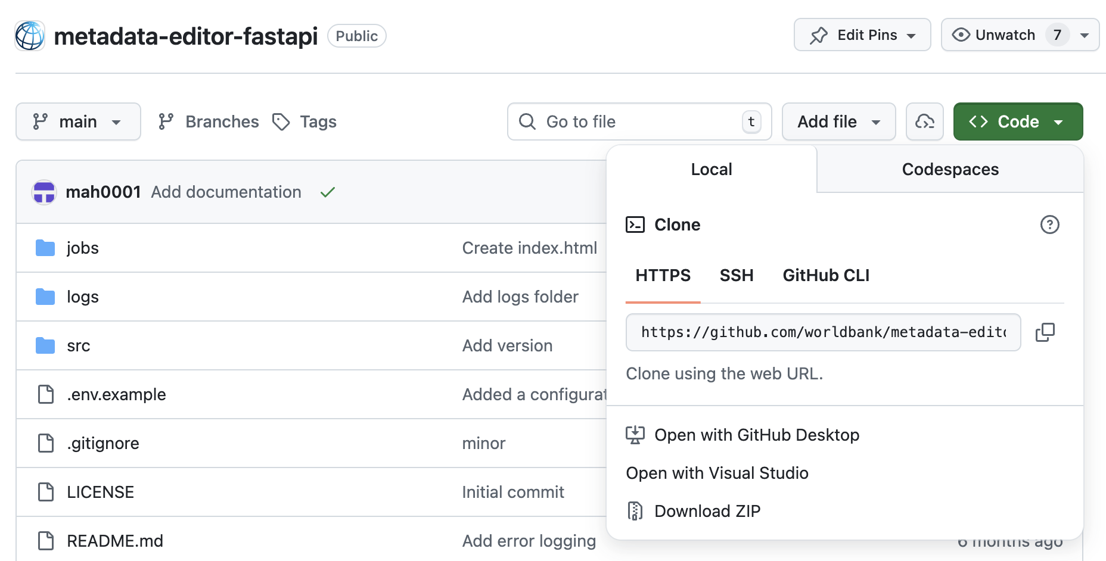Click the World Bank repository avatar
The height and width of the screenshot is (561, 1106).
29,35
